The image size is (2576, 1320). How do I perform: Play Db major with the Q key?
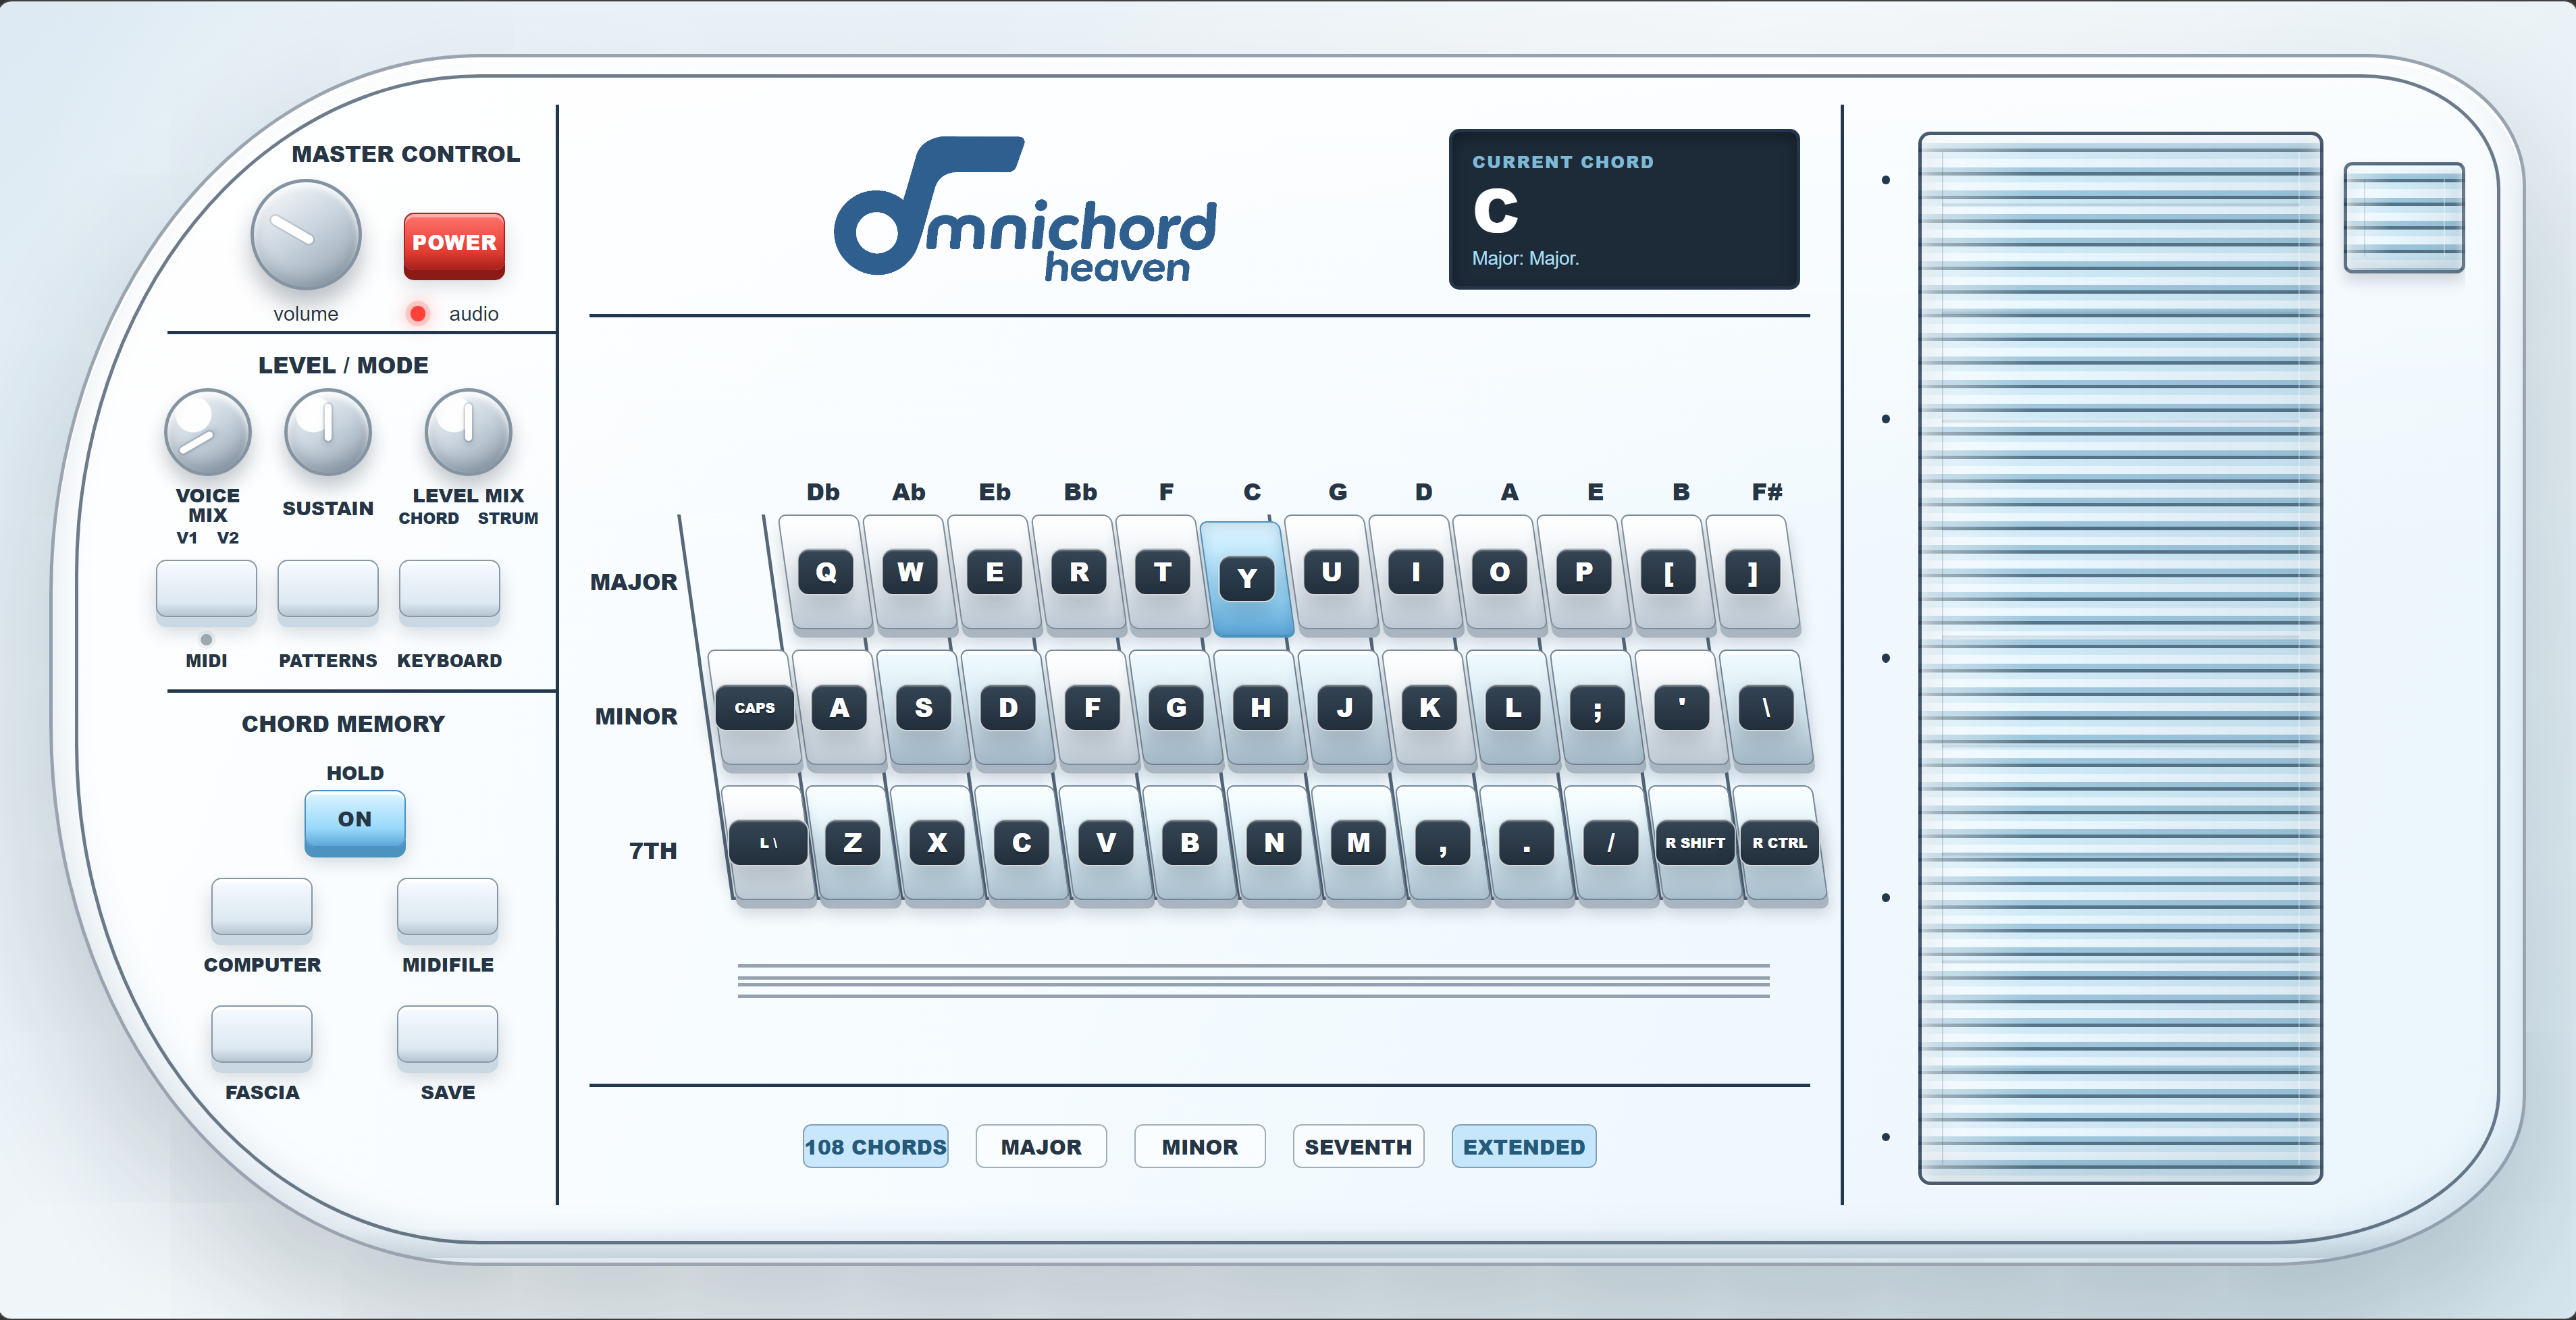coord(826,574)
